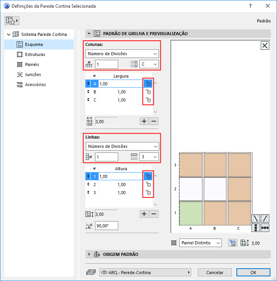277x281 pixels.
Task: Click the panel icon left of Painel Distinto
Action: (174, 243)
